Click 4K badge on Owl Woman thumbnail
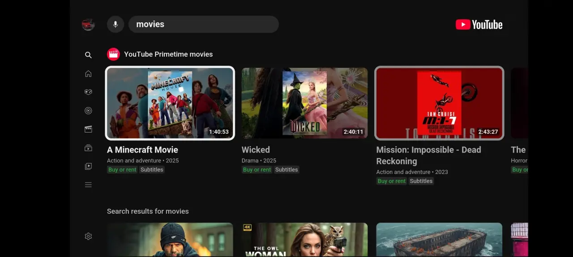 [247, 228]
